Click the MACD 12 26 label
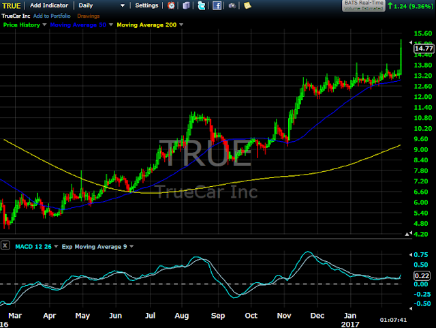This screenshot has height=328, width=436. [33, 247]
